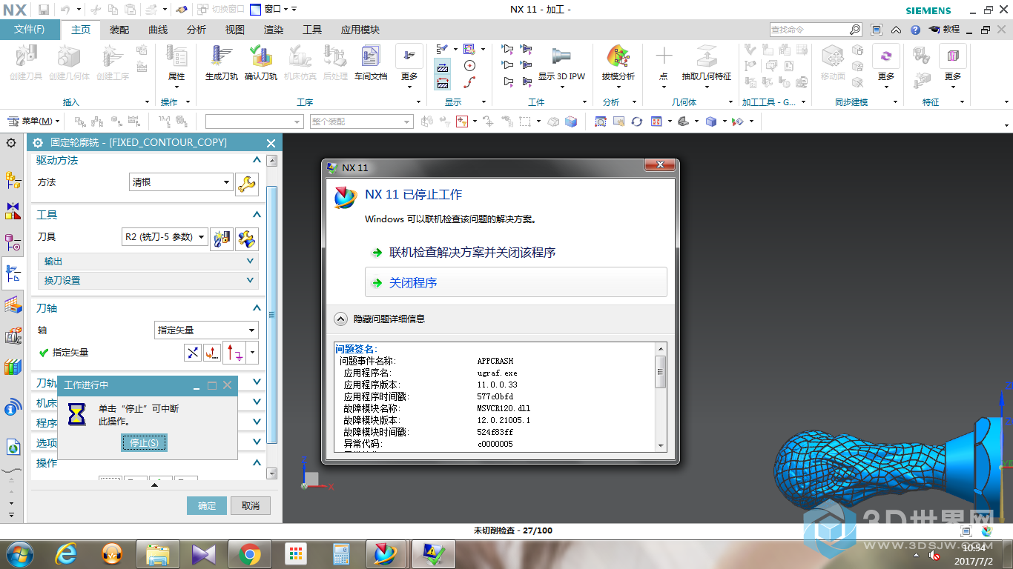1013x569 pixels.
Task: Expand the 输出 section
Action: click(148, 262)
